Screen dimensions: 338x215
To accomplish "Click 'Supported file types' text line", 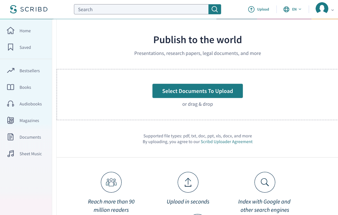I will (198, 136).
